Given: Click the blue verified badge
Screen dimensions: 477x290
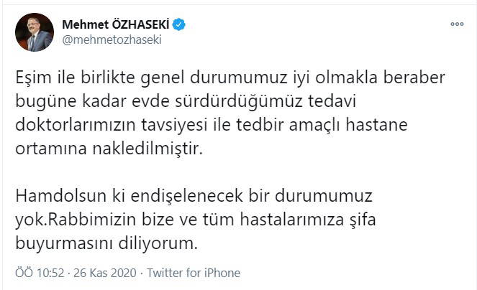Looking at the screenshot, I should tap(178, 24).
